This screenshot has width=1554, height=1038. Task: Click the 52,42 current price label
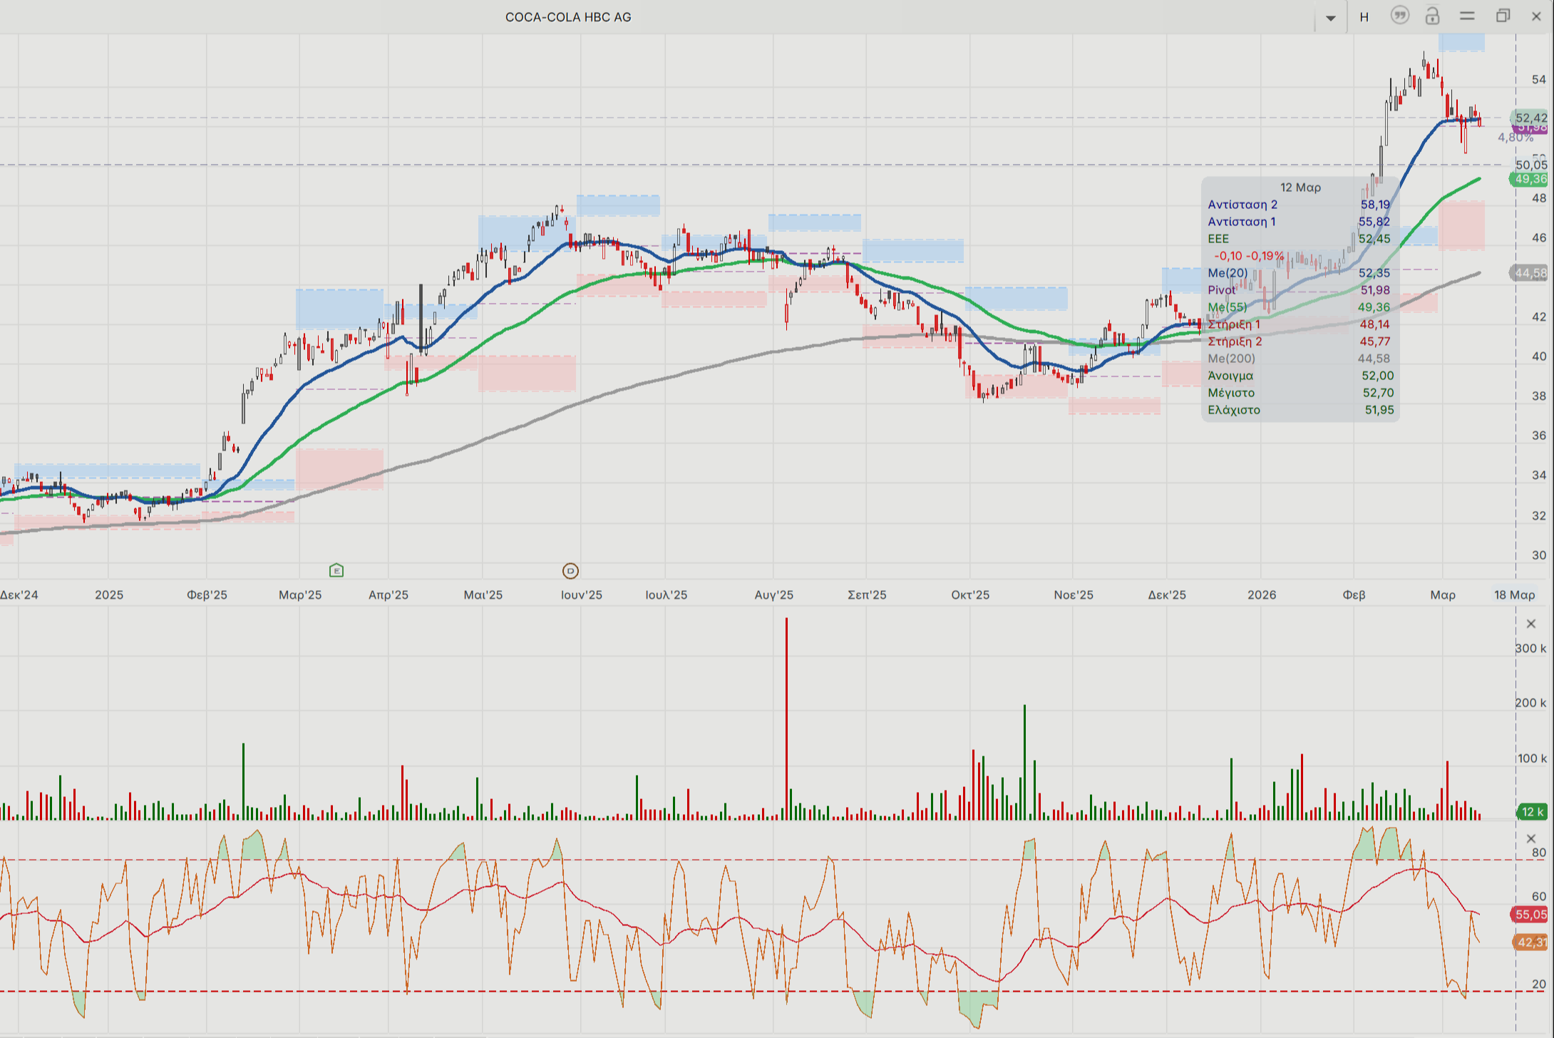pyautogui.click(x=1530, y=118)
